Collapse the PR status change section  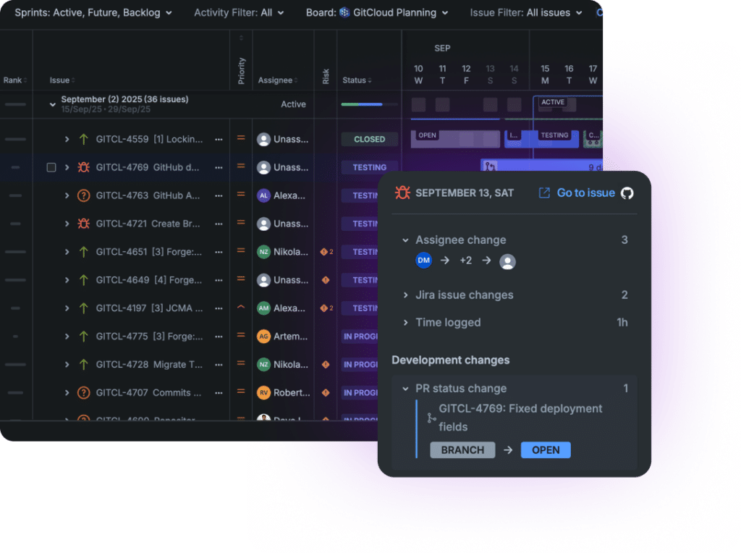tap(405, 389)
